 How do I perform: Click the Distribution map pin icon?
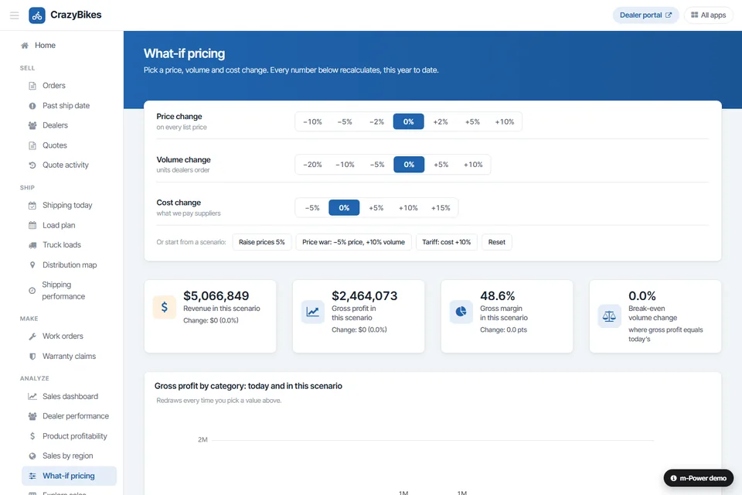click(32, 265)
